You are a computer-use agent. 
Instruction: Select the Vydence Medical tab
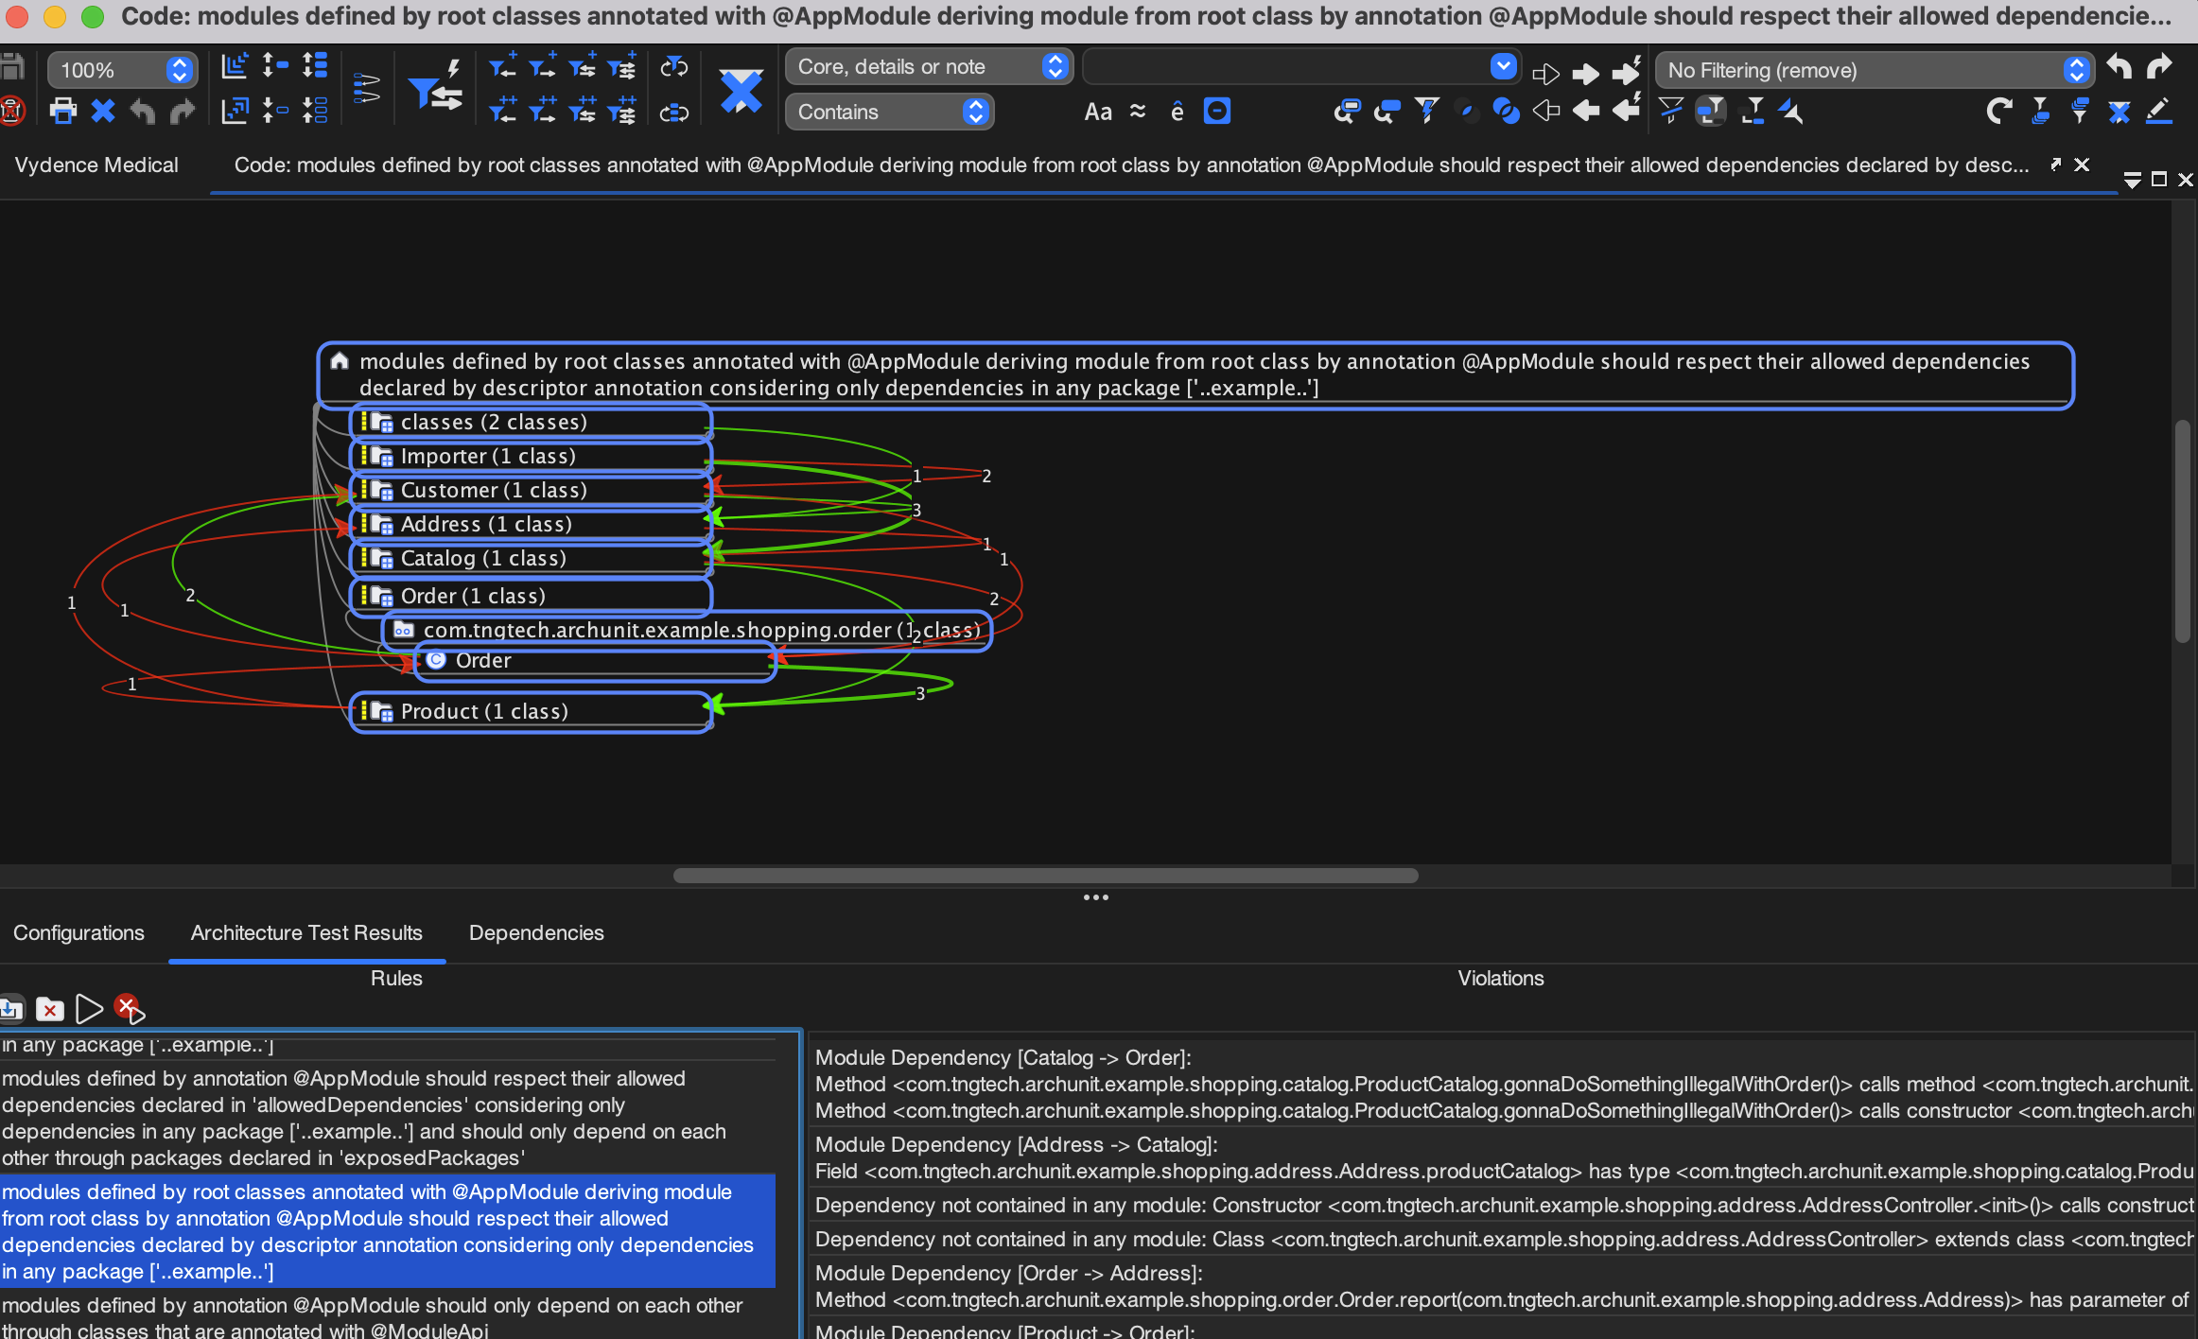coord(96,165)
